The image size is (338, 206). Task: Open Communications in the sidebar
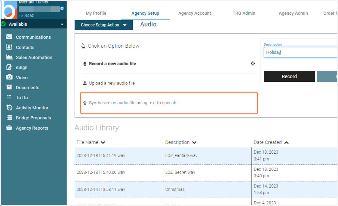34,37
